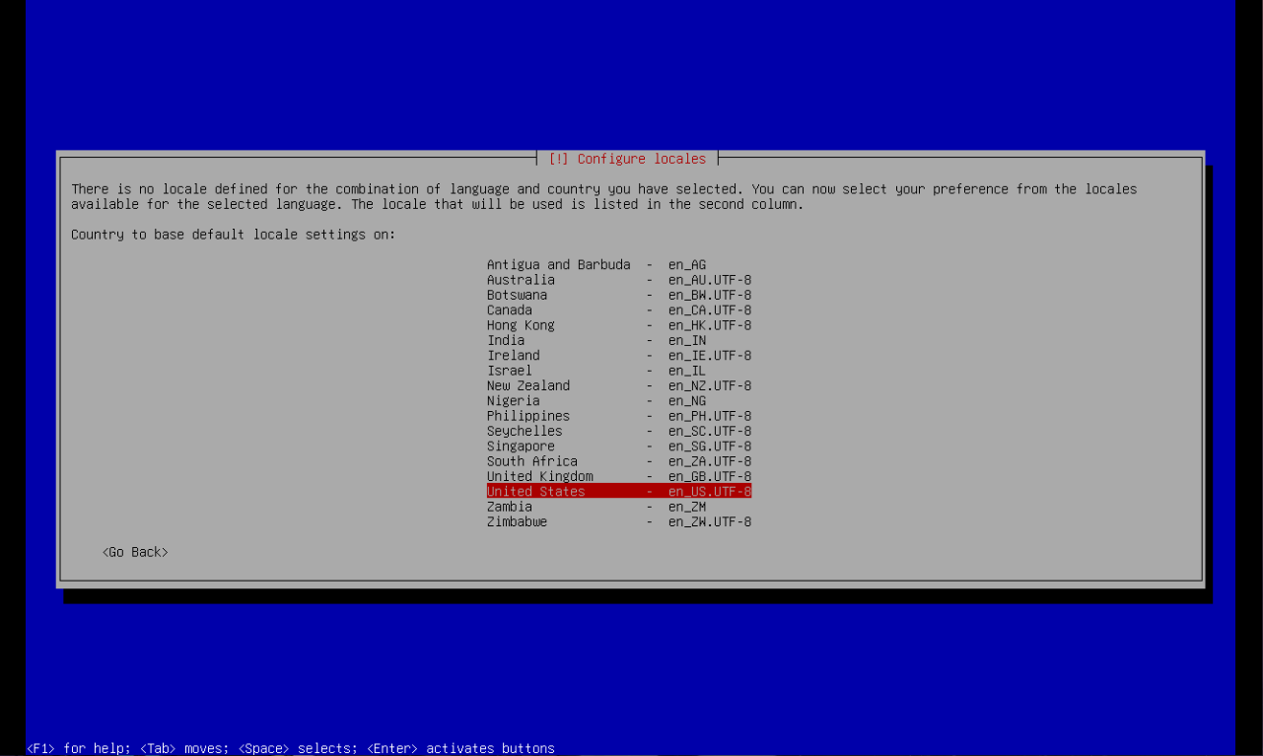This screenshot has height=756, width=1263.
Task: Select United Kingdom en_GB.UTF-8
Action: [x=618, y=477]
